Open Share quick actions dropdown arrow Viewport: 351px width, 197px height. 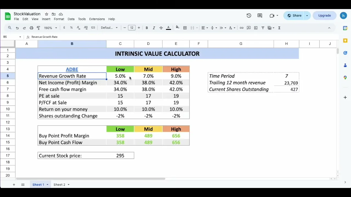point(307,16)
